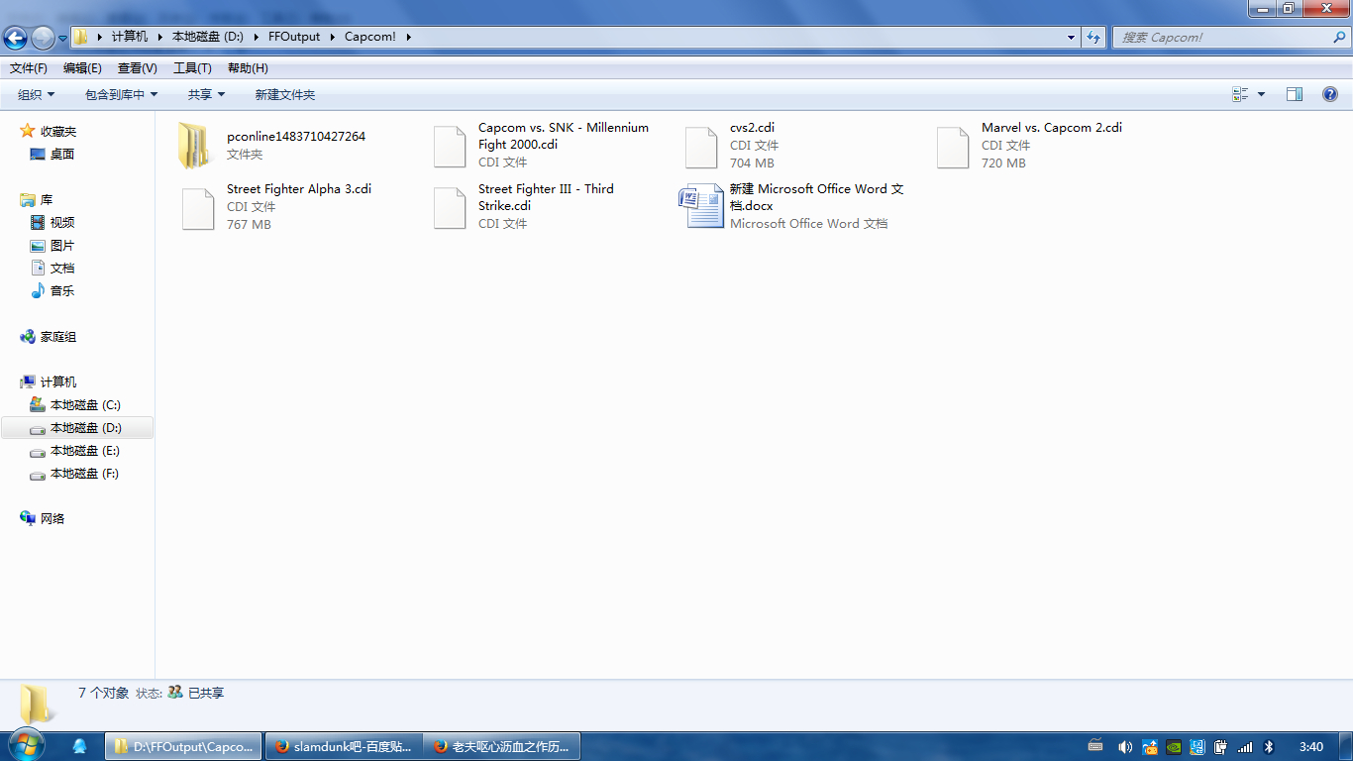This screenshot has width=1353, height=761.
Task: Select Capcom vs. SNK Millennium Fight 2000.cdi icon
Action: coord(450,146)
